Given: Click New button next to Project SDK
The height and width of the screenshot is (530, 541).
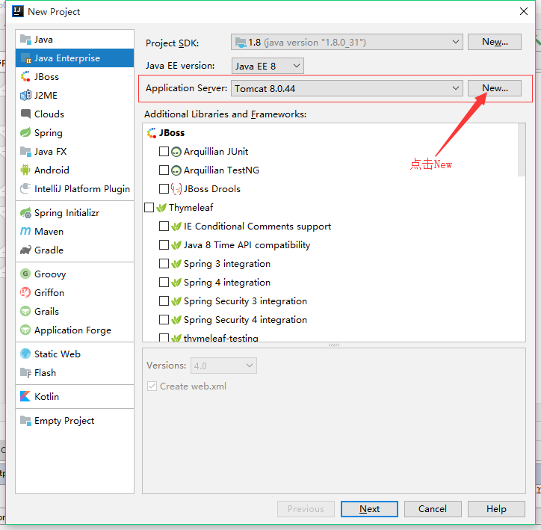Looking at the screenshot, I should (495, 42).
